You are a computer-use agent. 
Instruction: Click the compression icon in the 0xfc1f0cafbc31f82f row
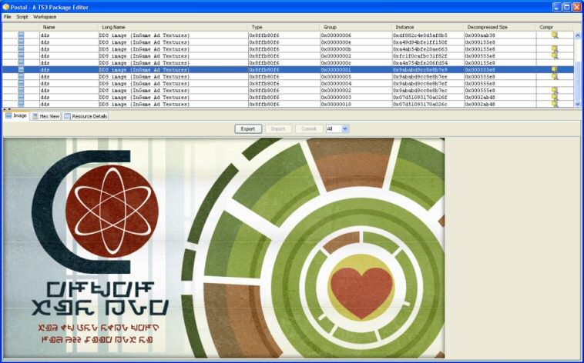click(x=555, y=56)
